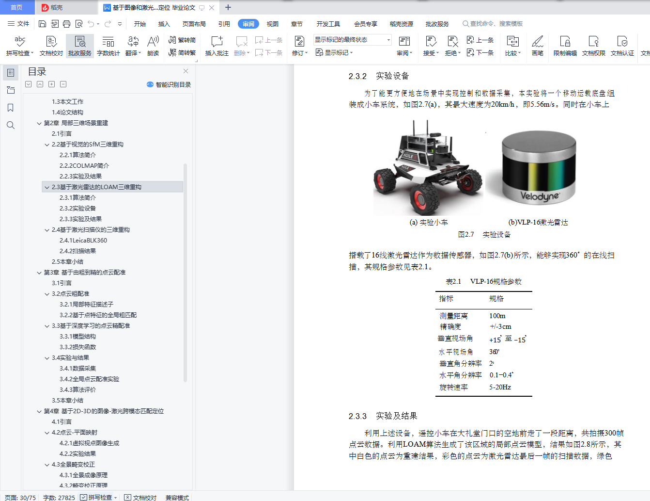The image size is (650, 501).
Task: Click 朗读 read aloud icon
Action: [153, 46]
